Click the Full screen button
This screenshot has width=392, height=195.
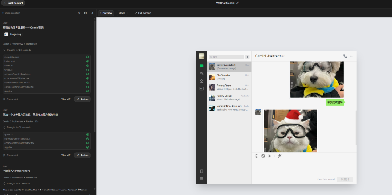click(x=143, y=13)
